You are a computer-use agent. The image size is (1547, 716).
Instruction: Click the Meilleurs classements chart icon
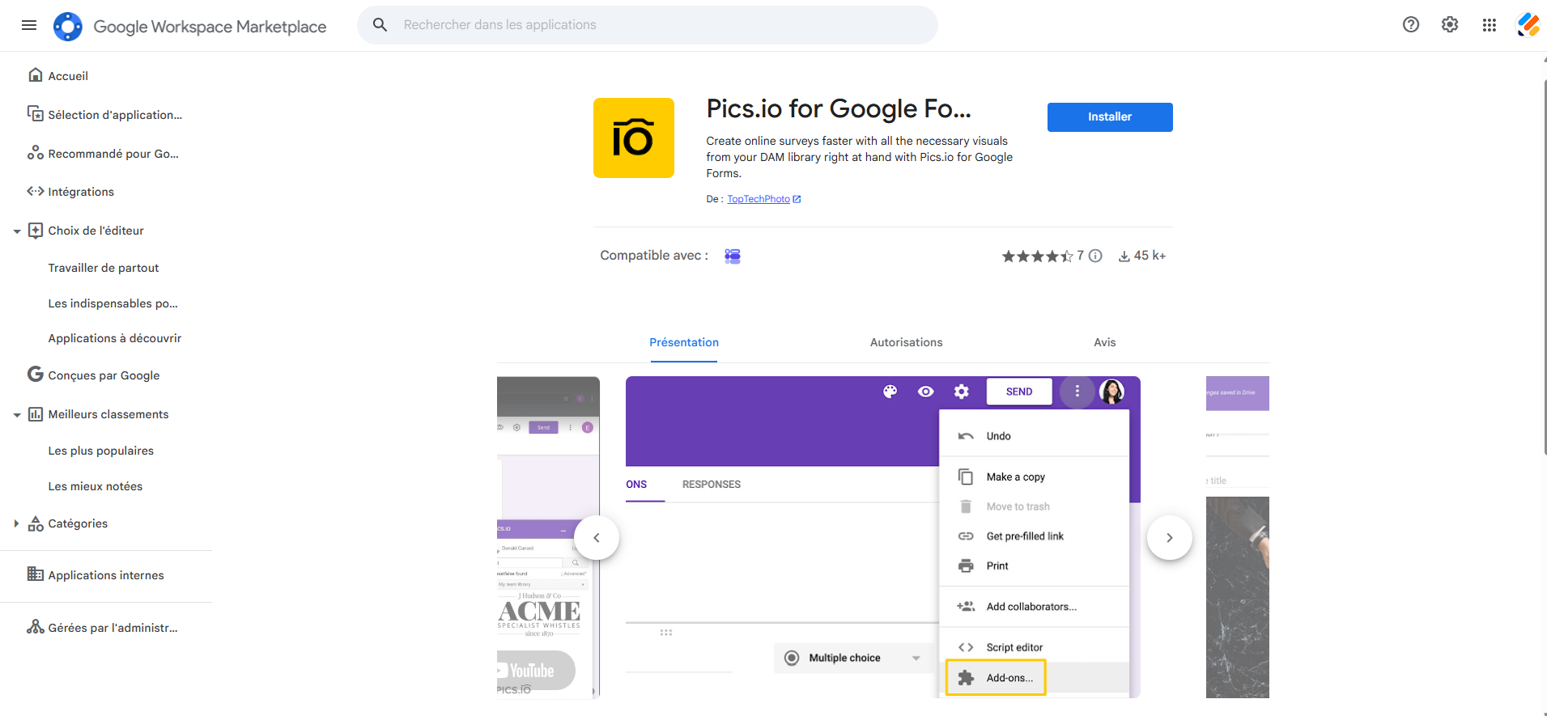click(x=36, y=414)
